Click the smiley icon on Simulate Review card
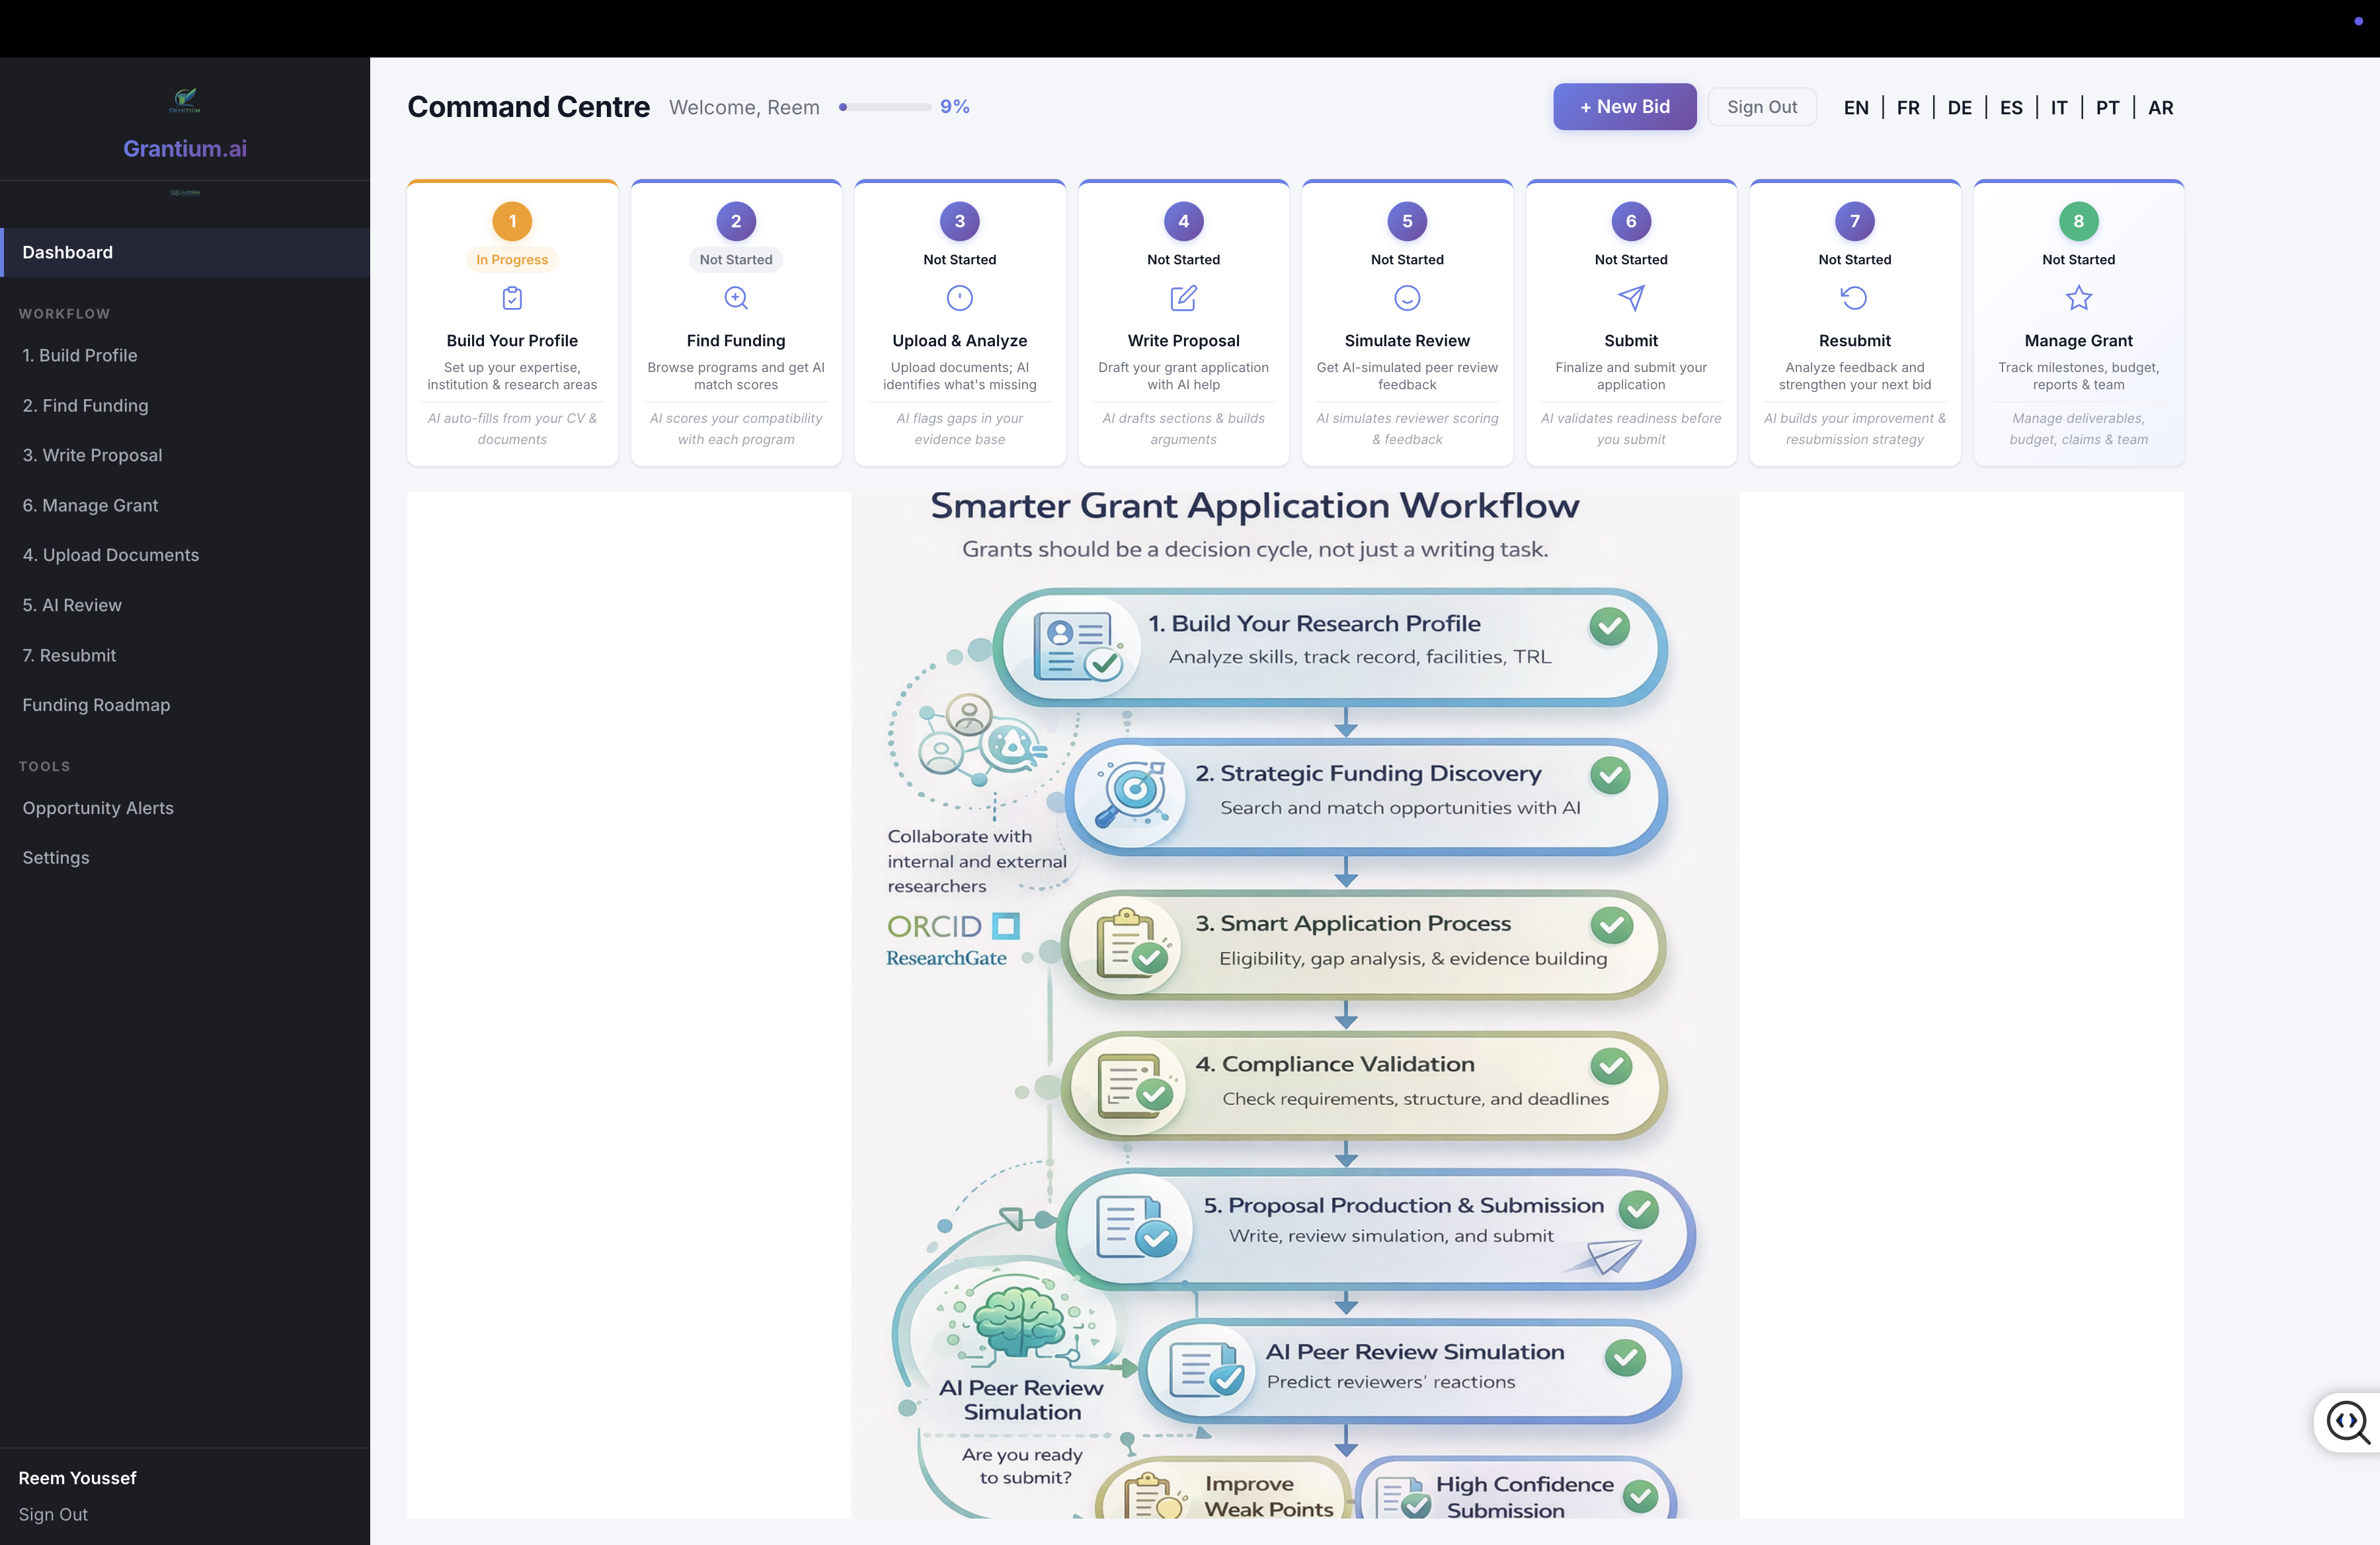Screen dimensions: 2380x1545 point(1406,298)
